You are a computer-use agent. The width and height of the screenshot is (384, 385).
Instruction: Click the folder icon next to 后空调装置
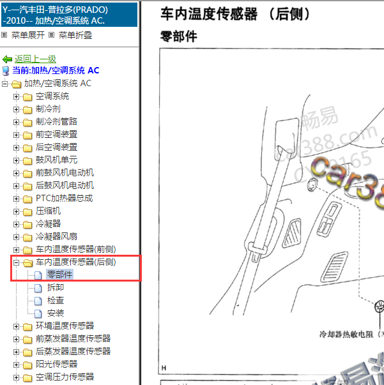tap(27, 148)
